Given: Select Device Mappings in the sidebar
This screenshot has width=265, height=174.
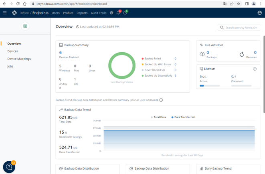Looking at the screenshot, I should 19,59.
